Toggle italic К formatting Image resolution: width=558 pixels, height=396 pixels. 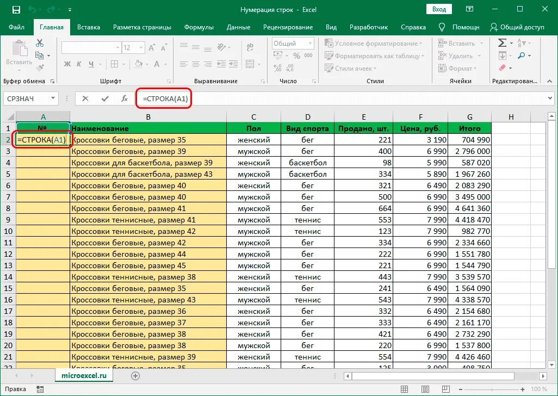pos(79,64)
